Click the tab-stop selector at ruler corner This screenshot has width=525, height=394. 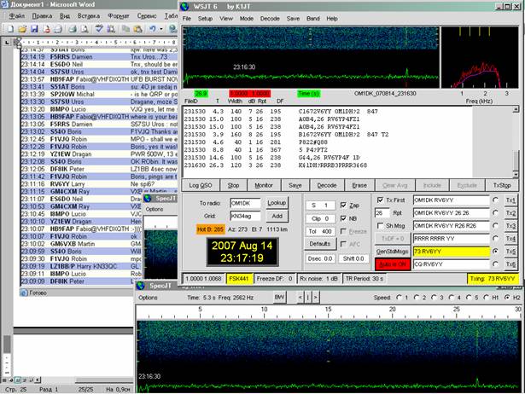(x=7, y=43)
